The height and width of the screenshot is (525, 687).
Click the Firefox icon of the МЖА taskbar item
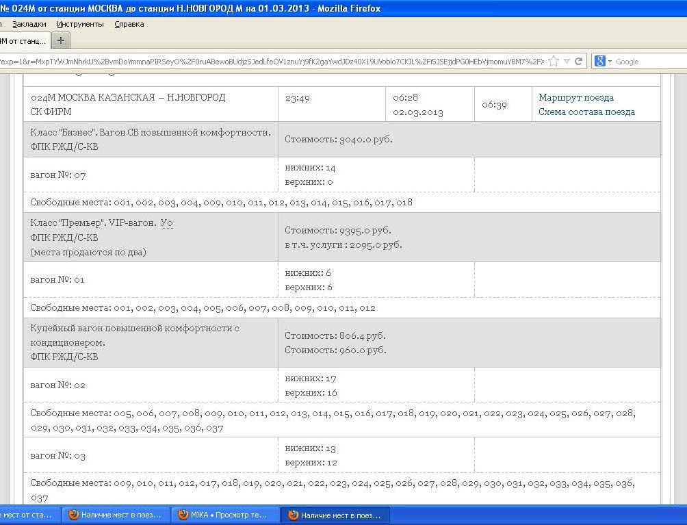tap(183, 515)
